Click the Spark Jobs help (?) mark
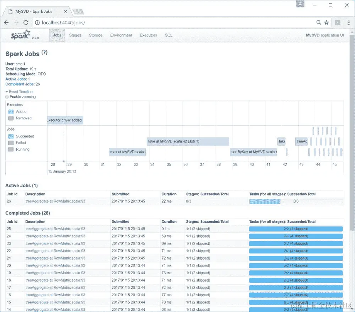 coord(44,52)
